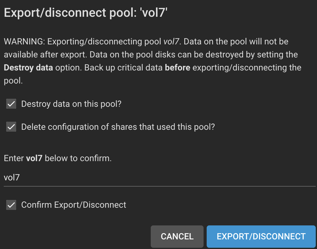This screenshot has width=317, height=249.
Task: Click the CANCEL button
Action: click(x=177, y=236)
